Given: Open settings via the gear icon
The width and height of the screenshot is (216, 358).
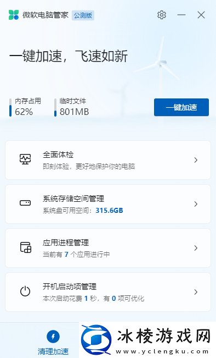Looking at the screenshot, I should coord(162,15).
